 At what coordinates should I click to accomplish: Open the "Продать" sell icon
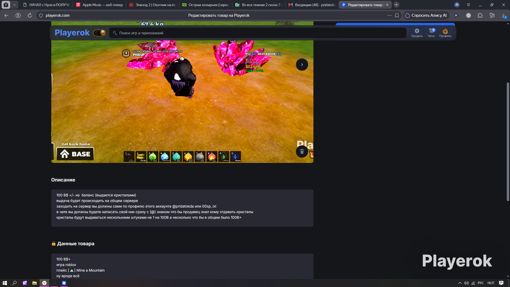click(x=417, y=33)
